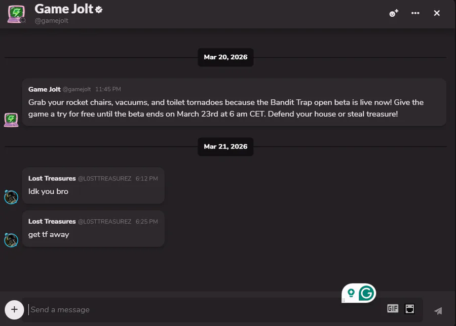The height and width of the screenshot is (326, 456).
Task: Click the Mar 20, 2026 date divider
Action: click(225, 57)
